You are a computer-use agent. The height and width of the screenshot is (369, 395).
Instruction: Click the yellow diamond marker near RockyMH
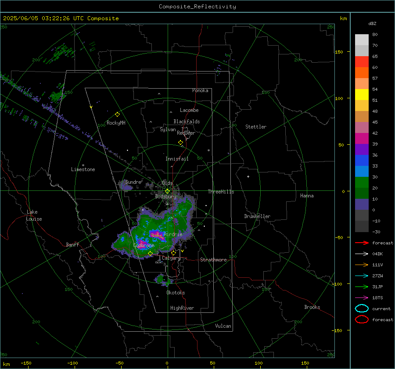[x=117, y=115]
